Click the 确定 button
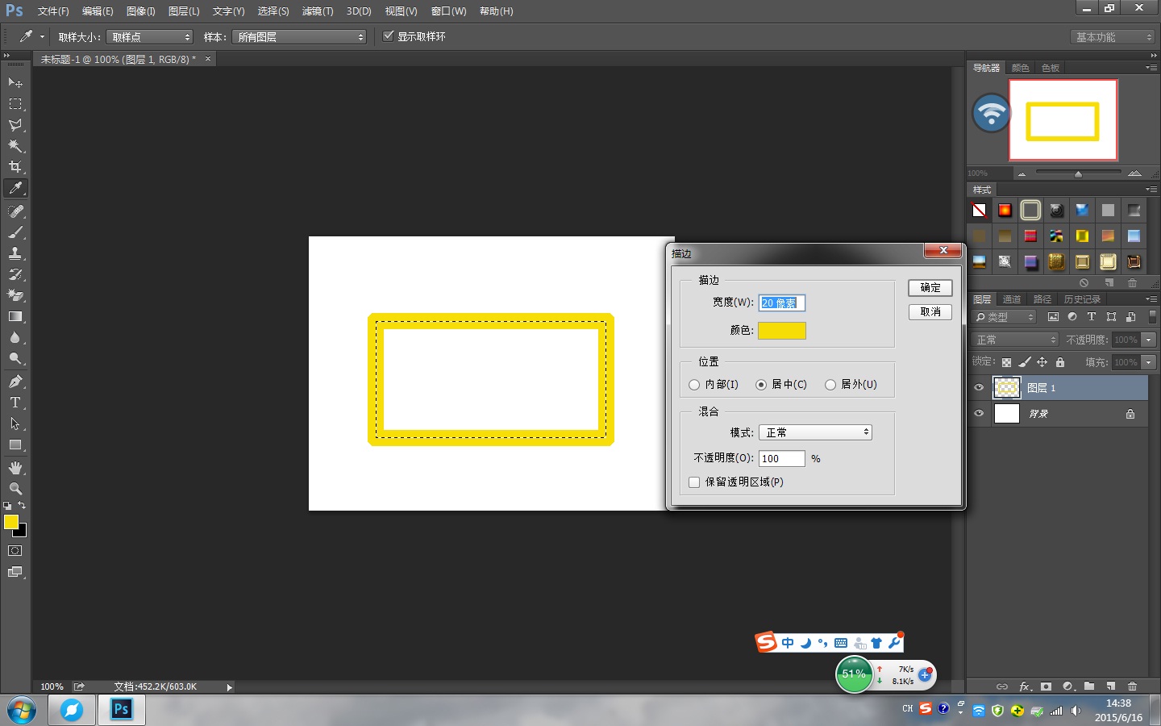The height and width of the screenshot is (726, 1161). click(x=930, y=288)
